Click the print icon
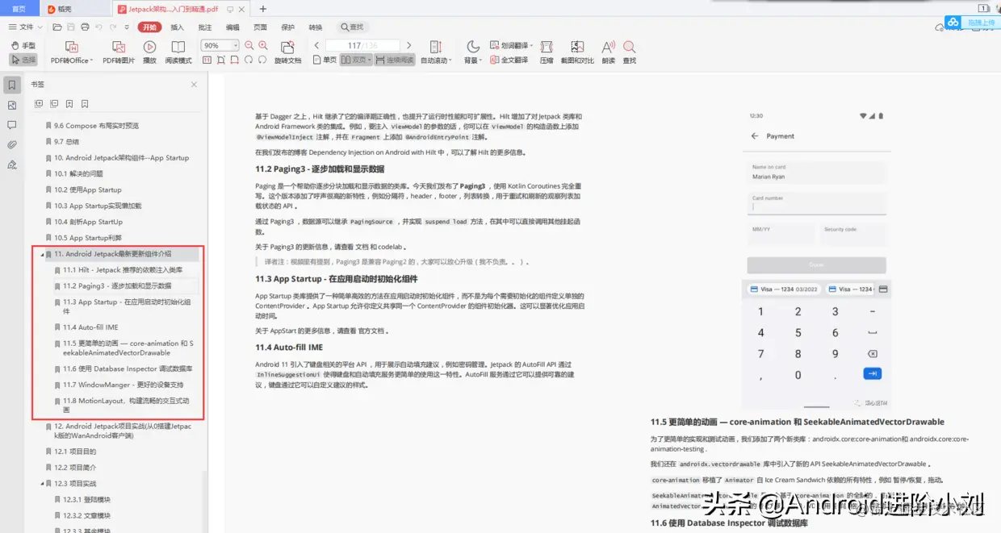Image resolution: width=1001 pixels, height=533 pixels. tap(86, 27)
